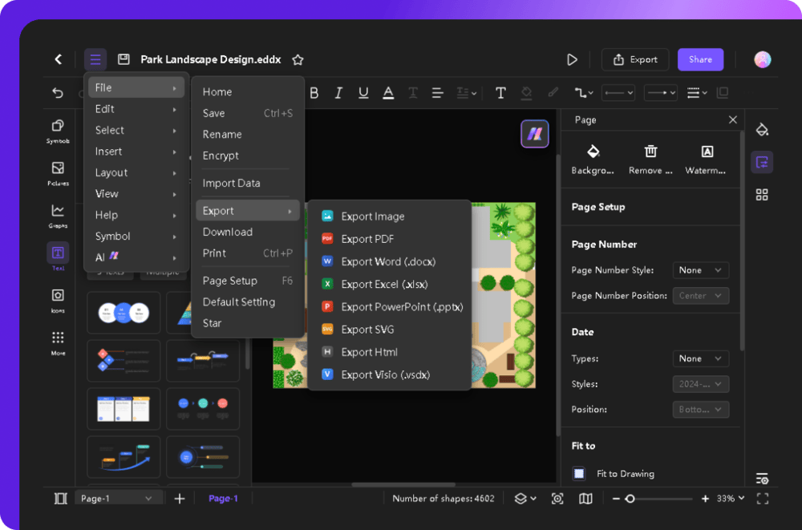Toggle Fit to Drawing checkbox
802x530 pixels.
point(579,473)
